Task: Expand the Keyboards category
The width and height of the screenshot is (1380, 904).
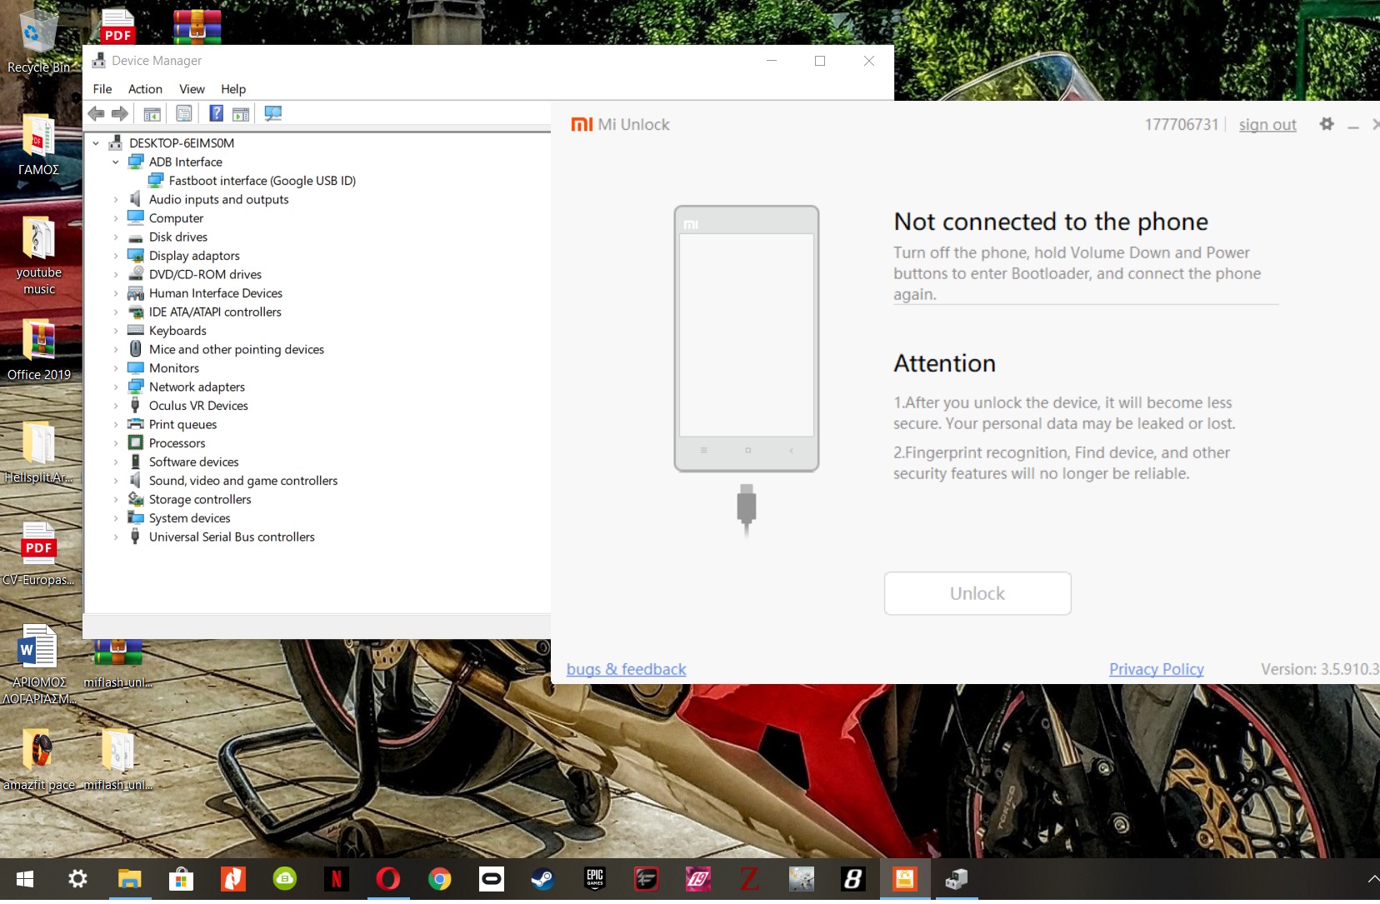Action: click(116, 331)
